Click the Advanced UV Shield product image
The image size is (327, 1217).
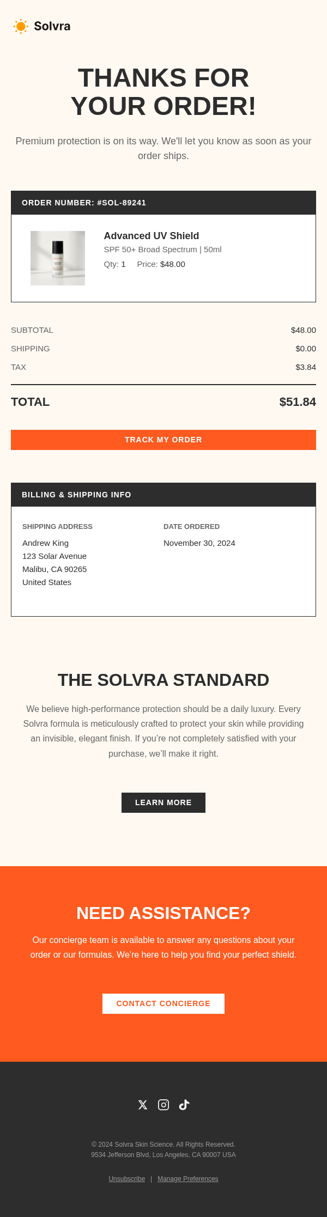[x=58, y=258]
